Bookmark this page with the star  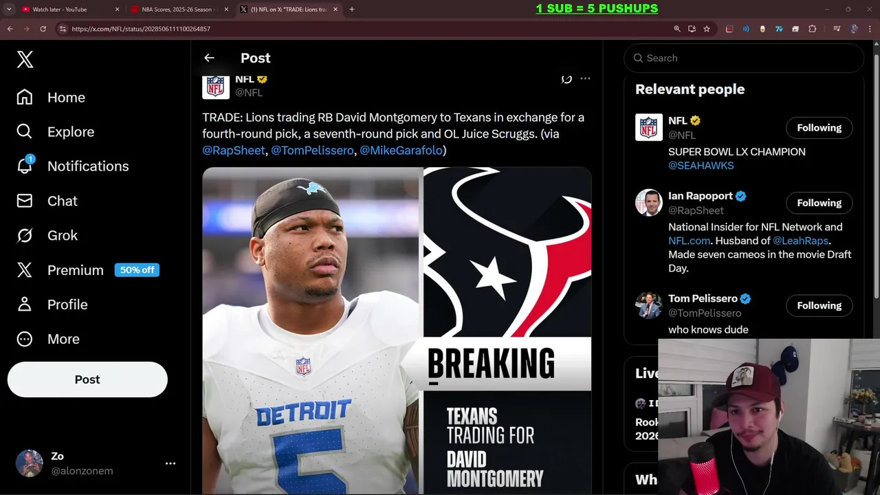[x=707, y=29]
